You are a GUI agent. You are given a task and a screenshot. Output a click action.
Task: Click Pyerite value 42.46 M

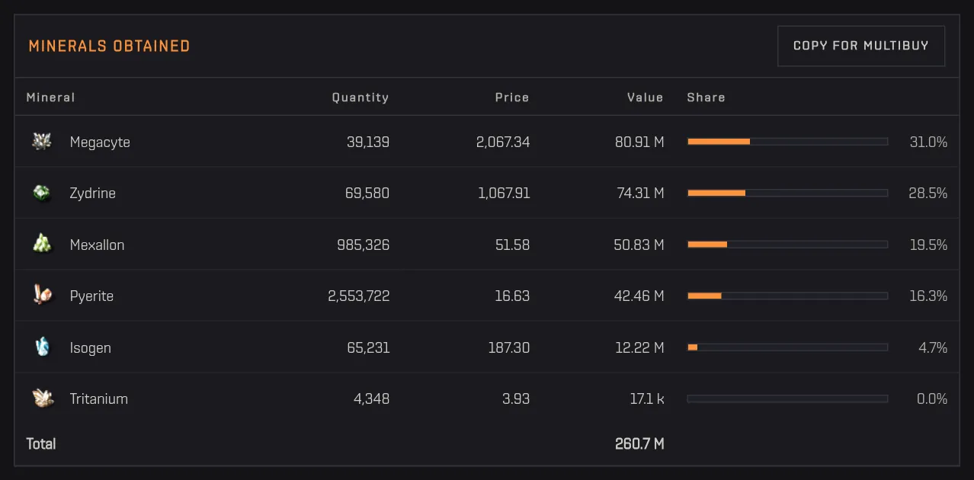[639, 296]
